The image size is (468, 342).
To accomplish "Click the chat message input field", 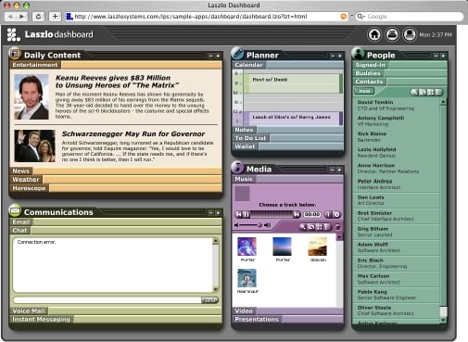I will pyautogui.click(x=108, y=300).
